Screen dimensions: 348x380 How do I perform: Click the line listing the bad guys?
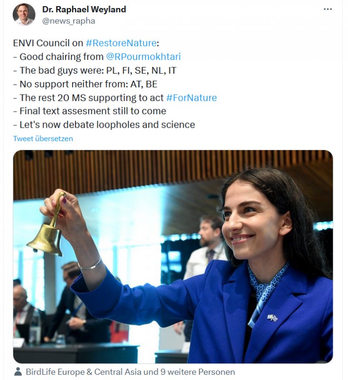pyautogui.click(x=95, y=70)
